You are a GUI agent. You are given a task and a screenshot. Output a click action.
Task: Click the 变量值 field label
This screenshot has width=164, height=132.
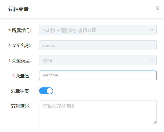click(23, 76)
